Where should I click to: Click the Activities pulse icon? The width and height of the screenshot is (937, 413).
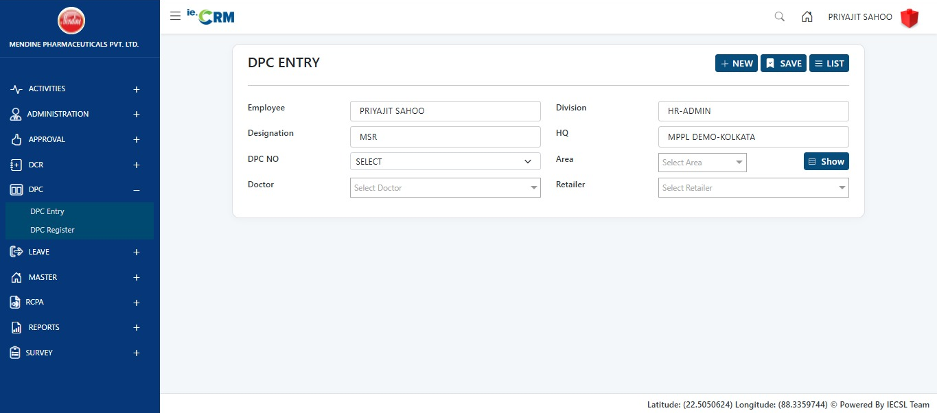[16, 89]
